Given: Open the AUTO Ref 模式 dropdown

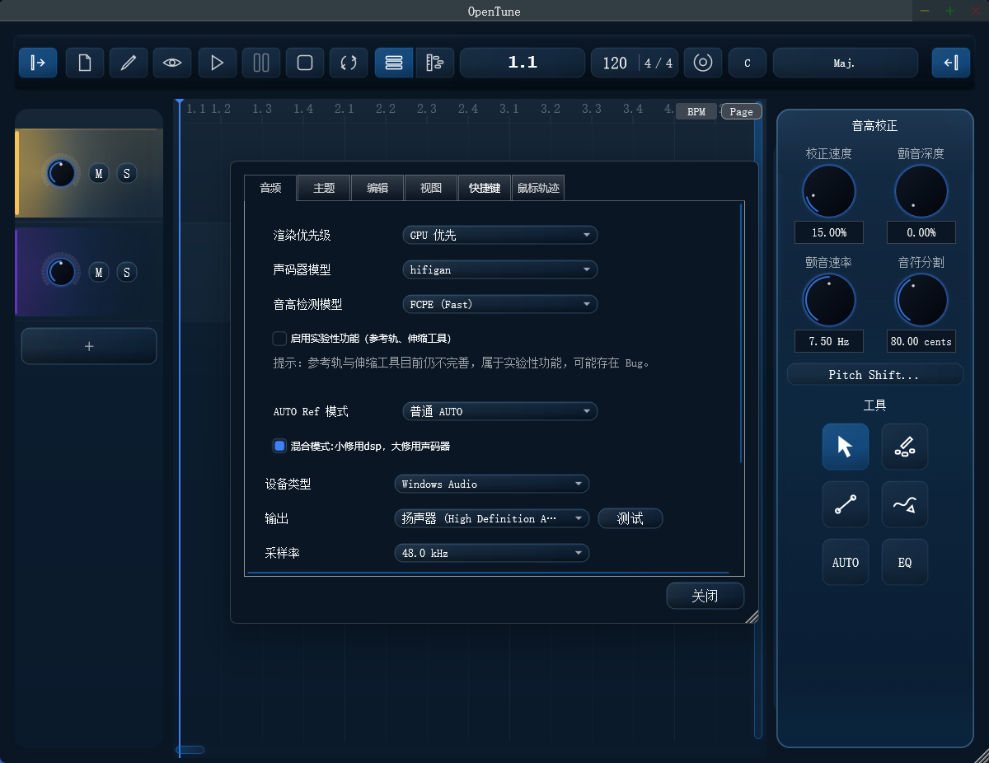Looking at the screenshot, I should tap(500, 411).
